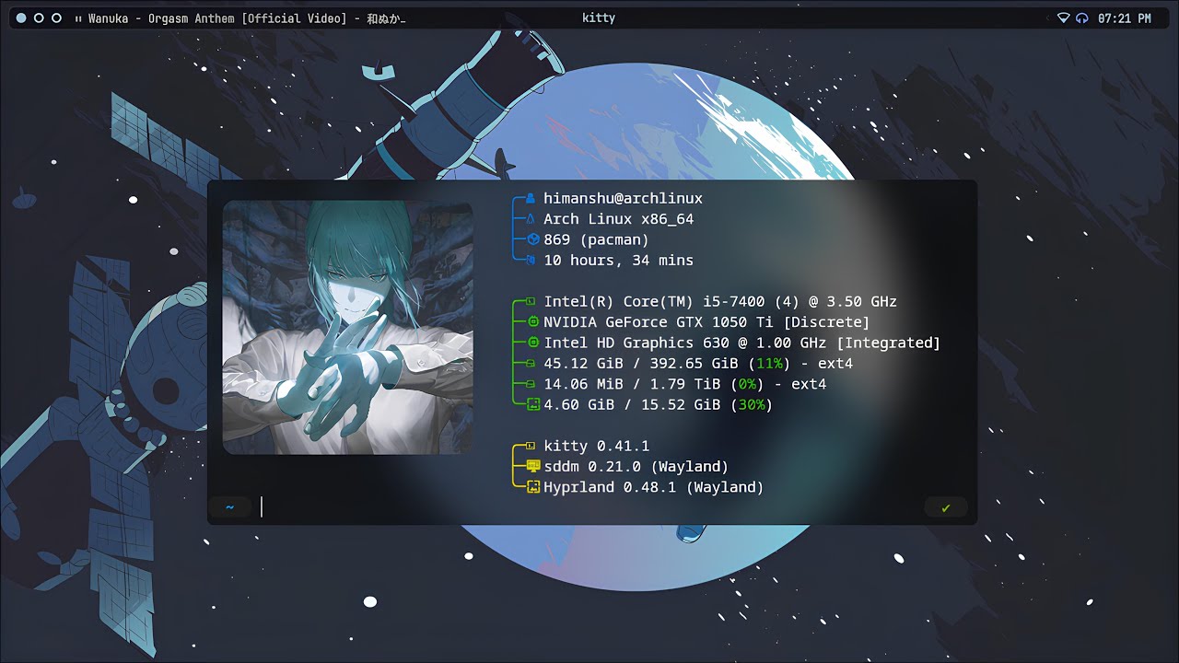Click the 10 hours, 34 mins uptime text
1179x663 pixels.
(x=619, y=261)
